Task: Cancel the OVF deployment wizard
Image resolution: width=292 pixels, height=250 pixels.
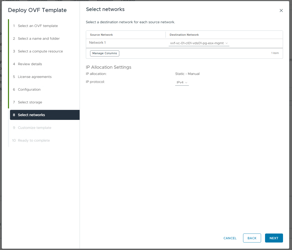Action: click(x=230, y=238)
